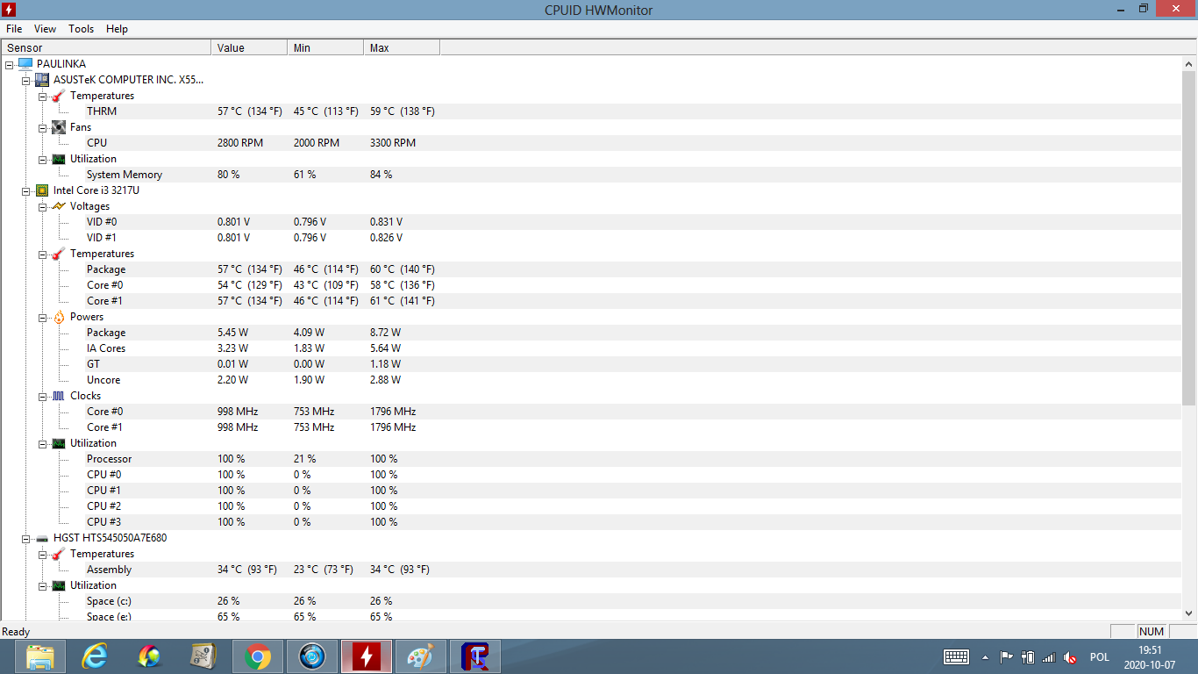
Task: Select the VID #0 voltage row
Action: pos(102,222)
